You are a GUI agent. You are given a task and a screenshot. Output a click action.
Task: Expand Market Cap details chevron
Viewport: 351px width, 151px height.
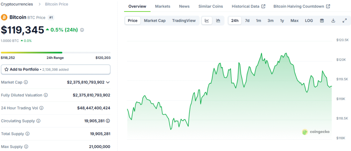(x=108, y=82)
